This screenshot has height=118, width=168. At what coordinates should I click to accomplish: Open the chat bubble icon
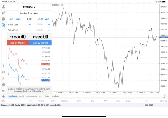click(x=3, y=19)
